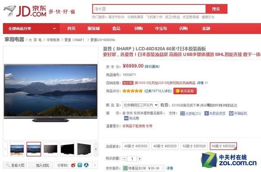Expand the 全部商品分类 category menu
The image size is (261, 172).
tap(31, 28)
